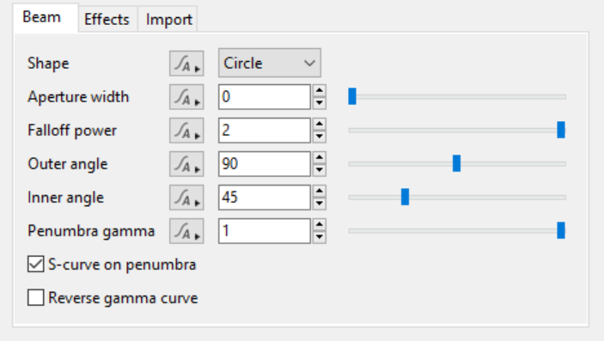Increase Aperture width with the up arrow
The height and width of the screenshot is (341, 604).
pos(320,91)
